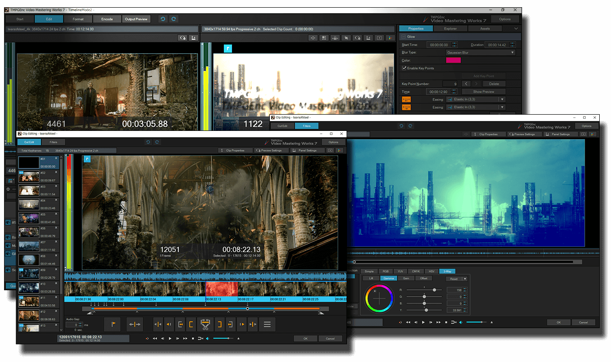Click the Show Preview button
Image resolution: width=611 pixels, height=362 pixels.
click(484, 92)
